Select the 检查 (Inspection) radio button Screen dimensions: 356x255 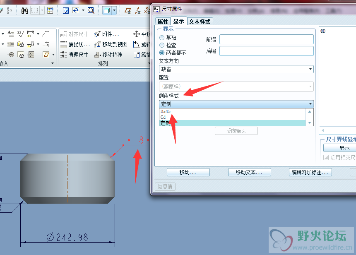(x=162, y=45)
